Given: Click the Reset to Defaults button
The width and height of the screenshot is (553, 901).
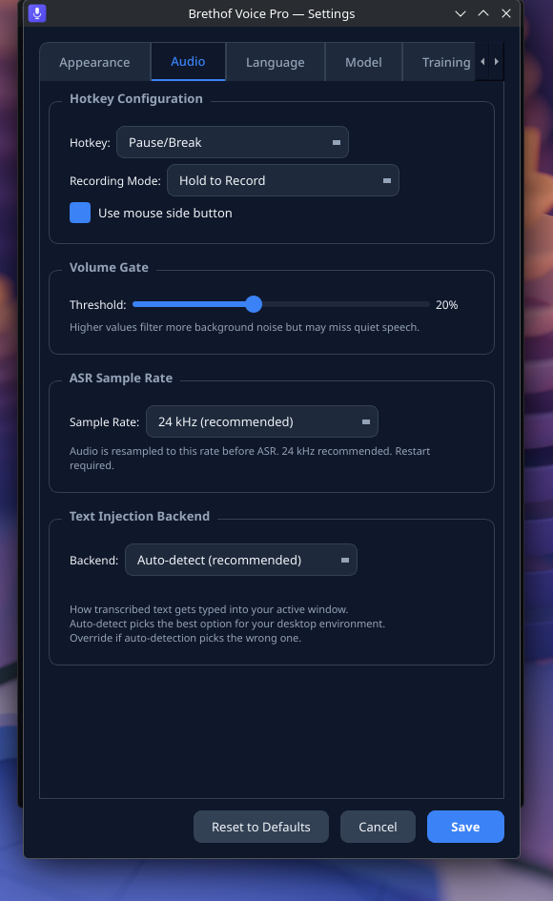Looking at the screenshot, I should 260,827.
